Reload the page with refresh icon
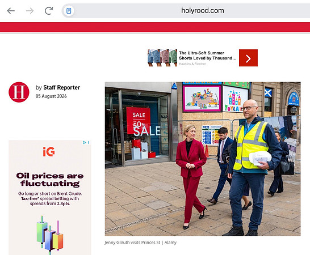 click(x=49, y=11)
